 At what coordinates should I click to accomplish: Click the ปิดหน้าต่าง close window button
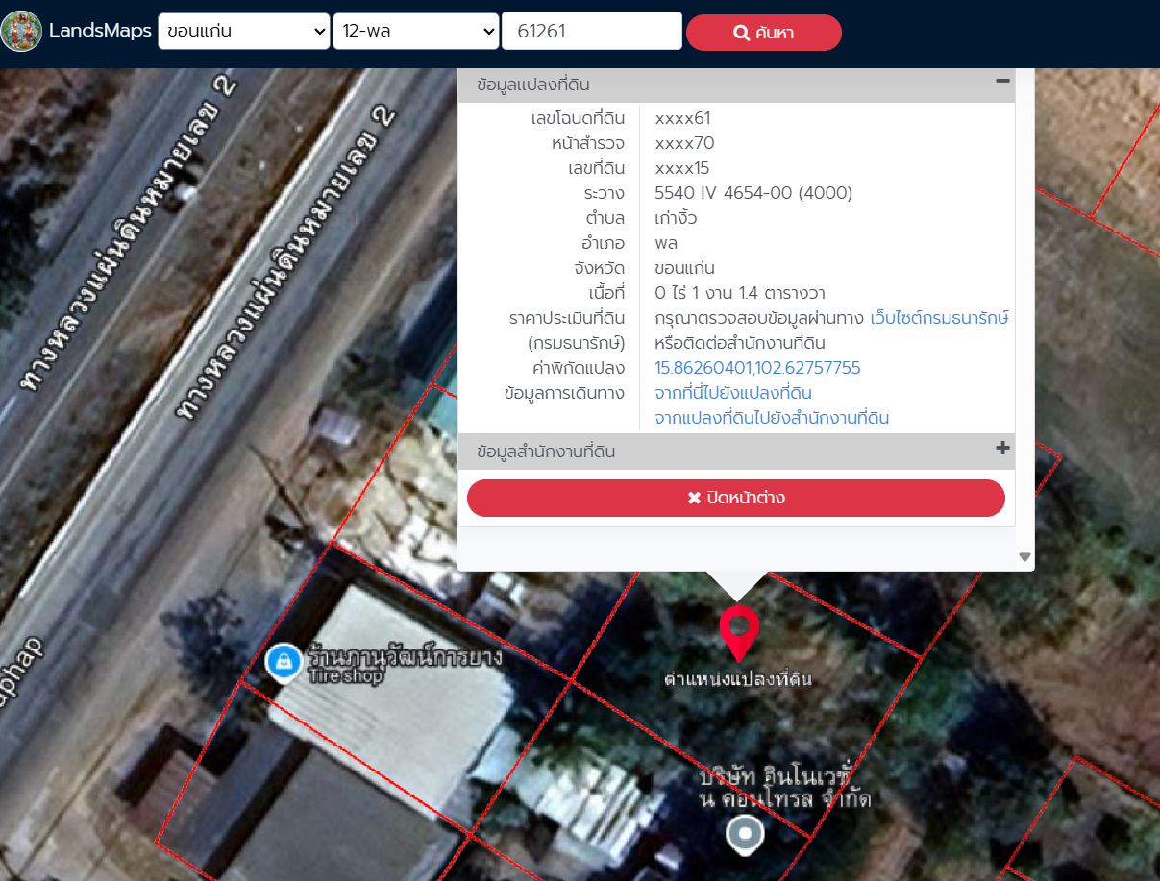[x=736, y=498]
